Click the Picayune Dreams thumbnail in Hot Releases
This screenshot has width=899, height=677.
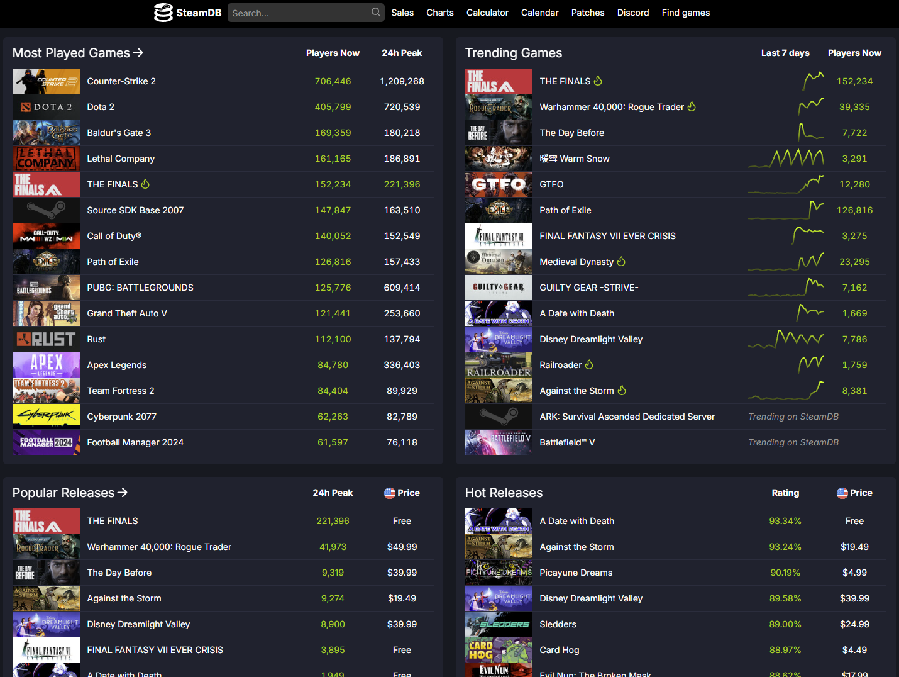point(499,573)
